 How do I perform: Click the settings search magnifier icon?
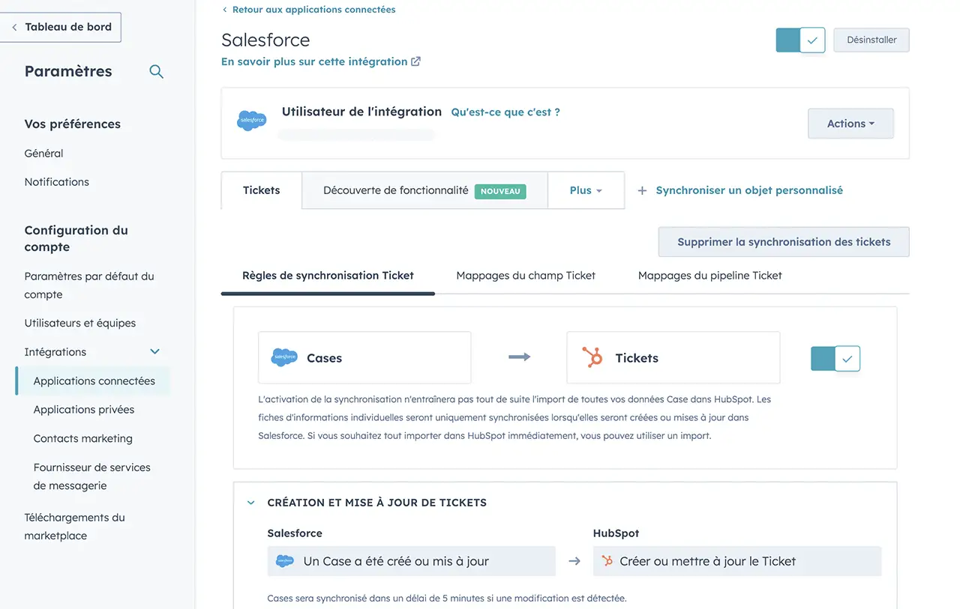(x=156, y=72)
